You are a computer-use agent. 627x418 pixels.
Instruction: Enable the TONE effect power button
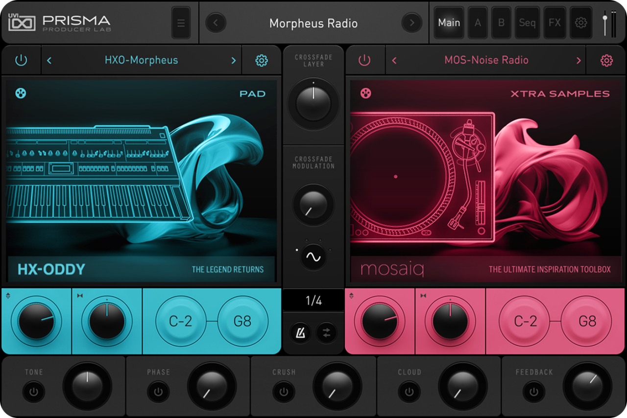pos(34,392)
